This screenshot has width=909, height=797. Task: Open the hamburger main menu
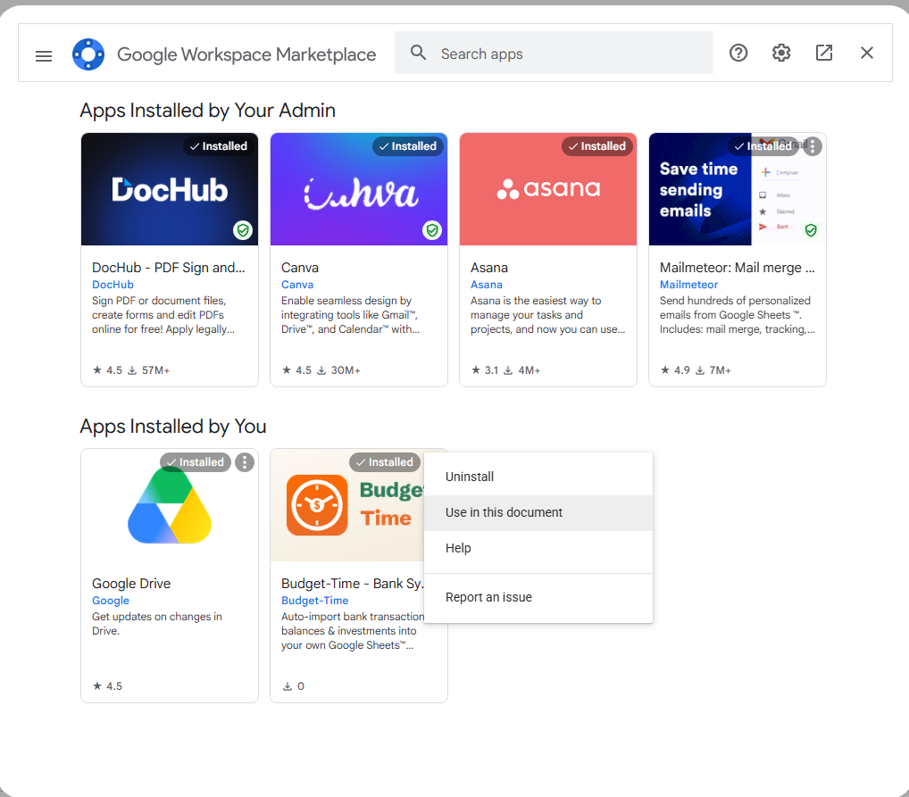(x=44, y=55)
